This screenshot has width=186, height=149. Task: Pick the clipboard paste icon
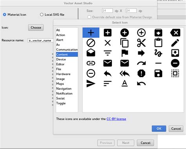click(158, 43)
